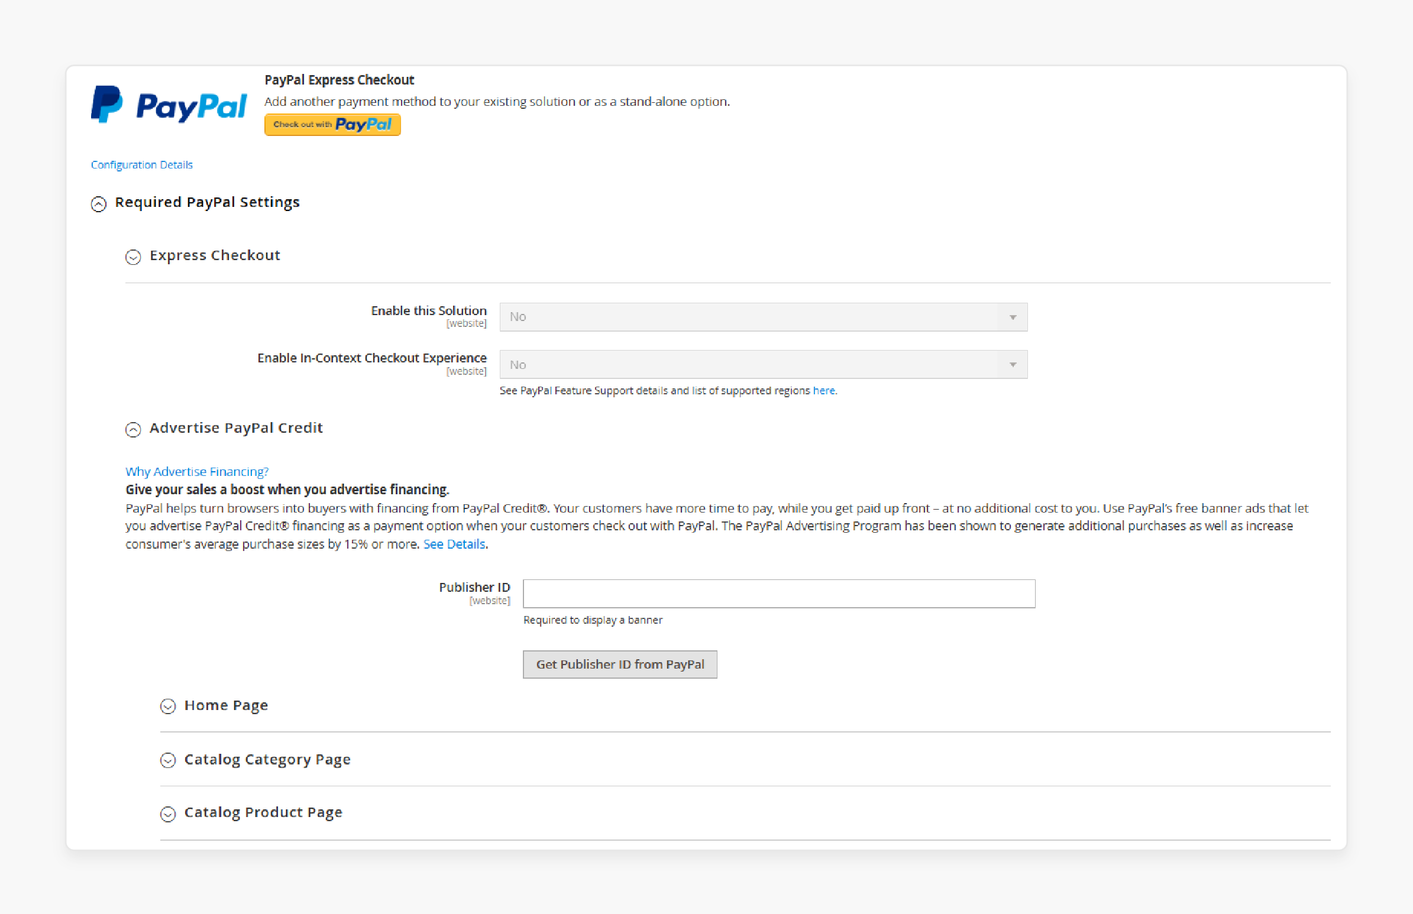This screenshot has height=914, width=1413.
Task: Click the Publisher ID label
Action: (x=474, y=587)
